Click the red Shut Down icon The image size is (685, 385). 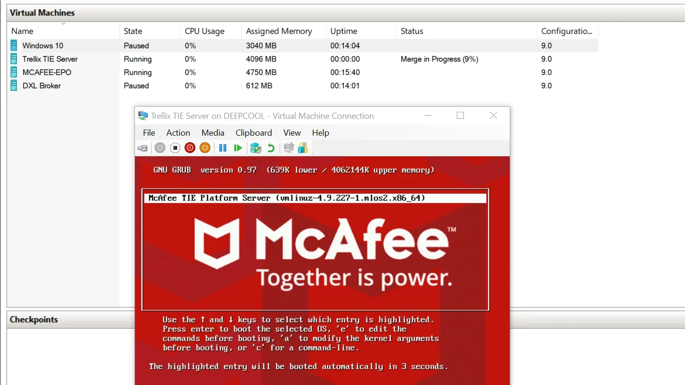190,148
